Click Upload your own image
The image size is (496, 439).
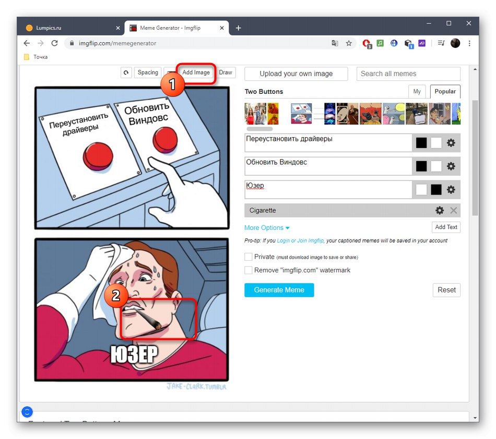click(296, 74)
